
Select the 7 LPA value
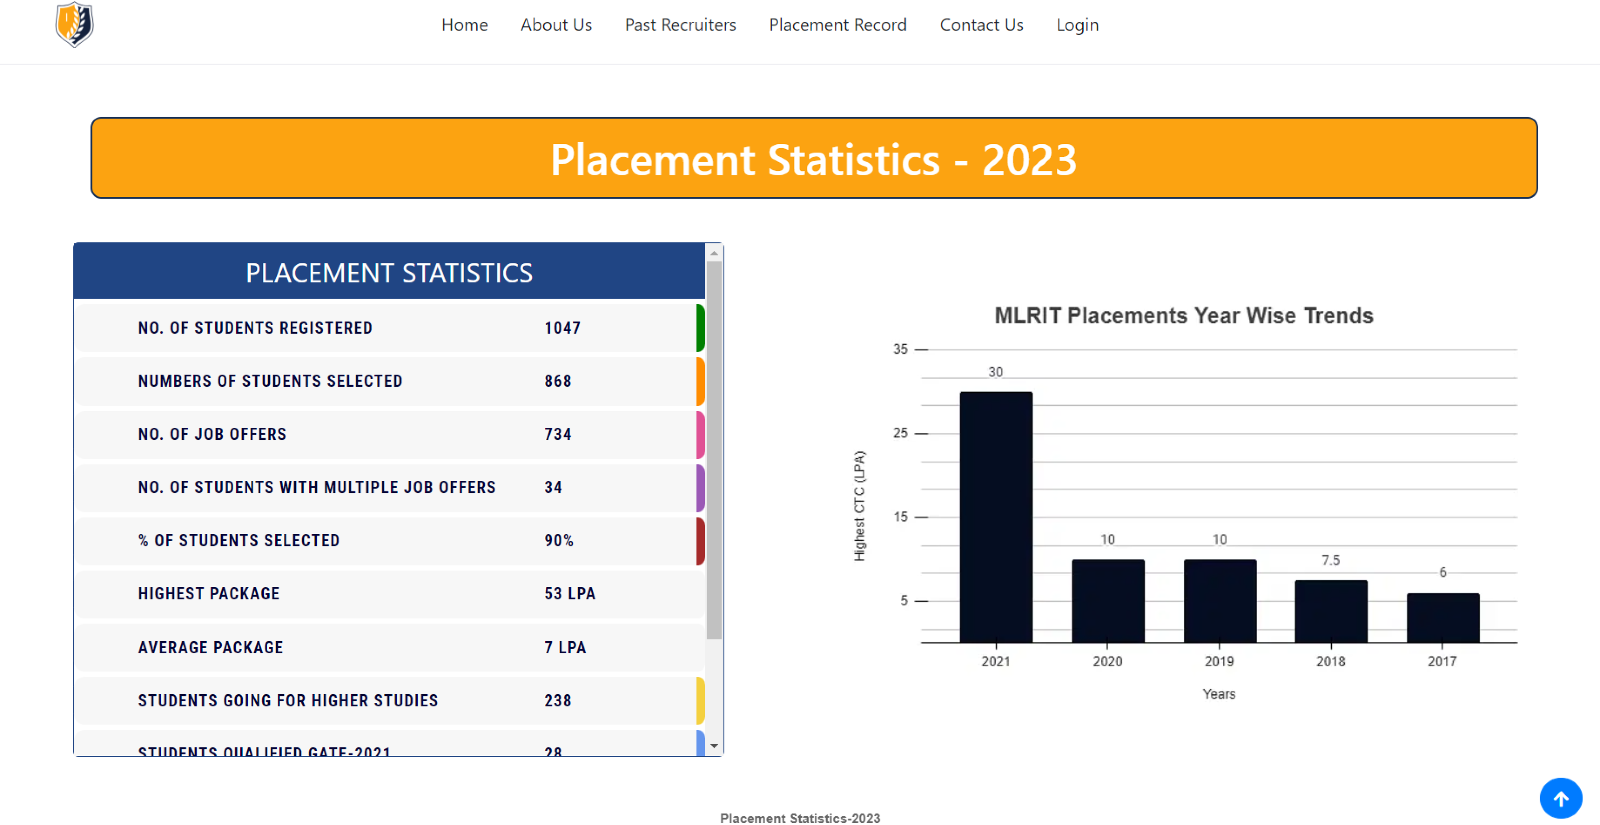[564, 647]
